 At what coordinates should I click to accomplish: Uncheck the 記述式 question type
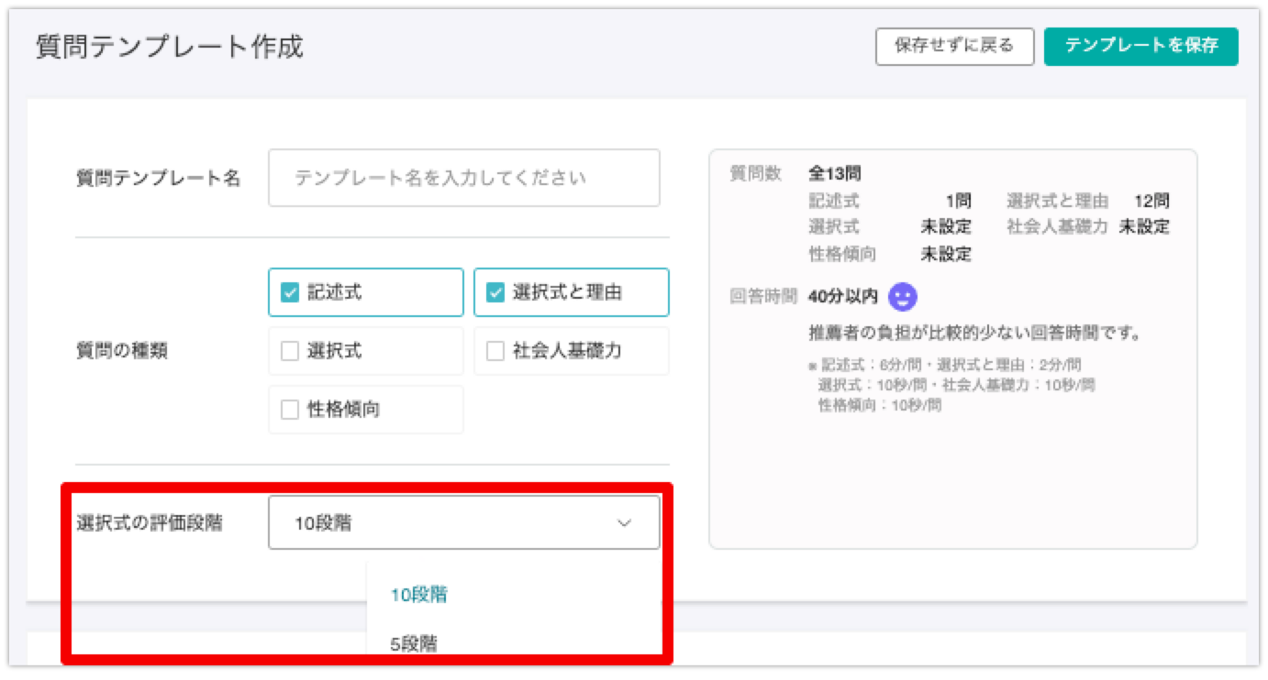point(290,292)
